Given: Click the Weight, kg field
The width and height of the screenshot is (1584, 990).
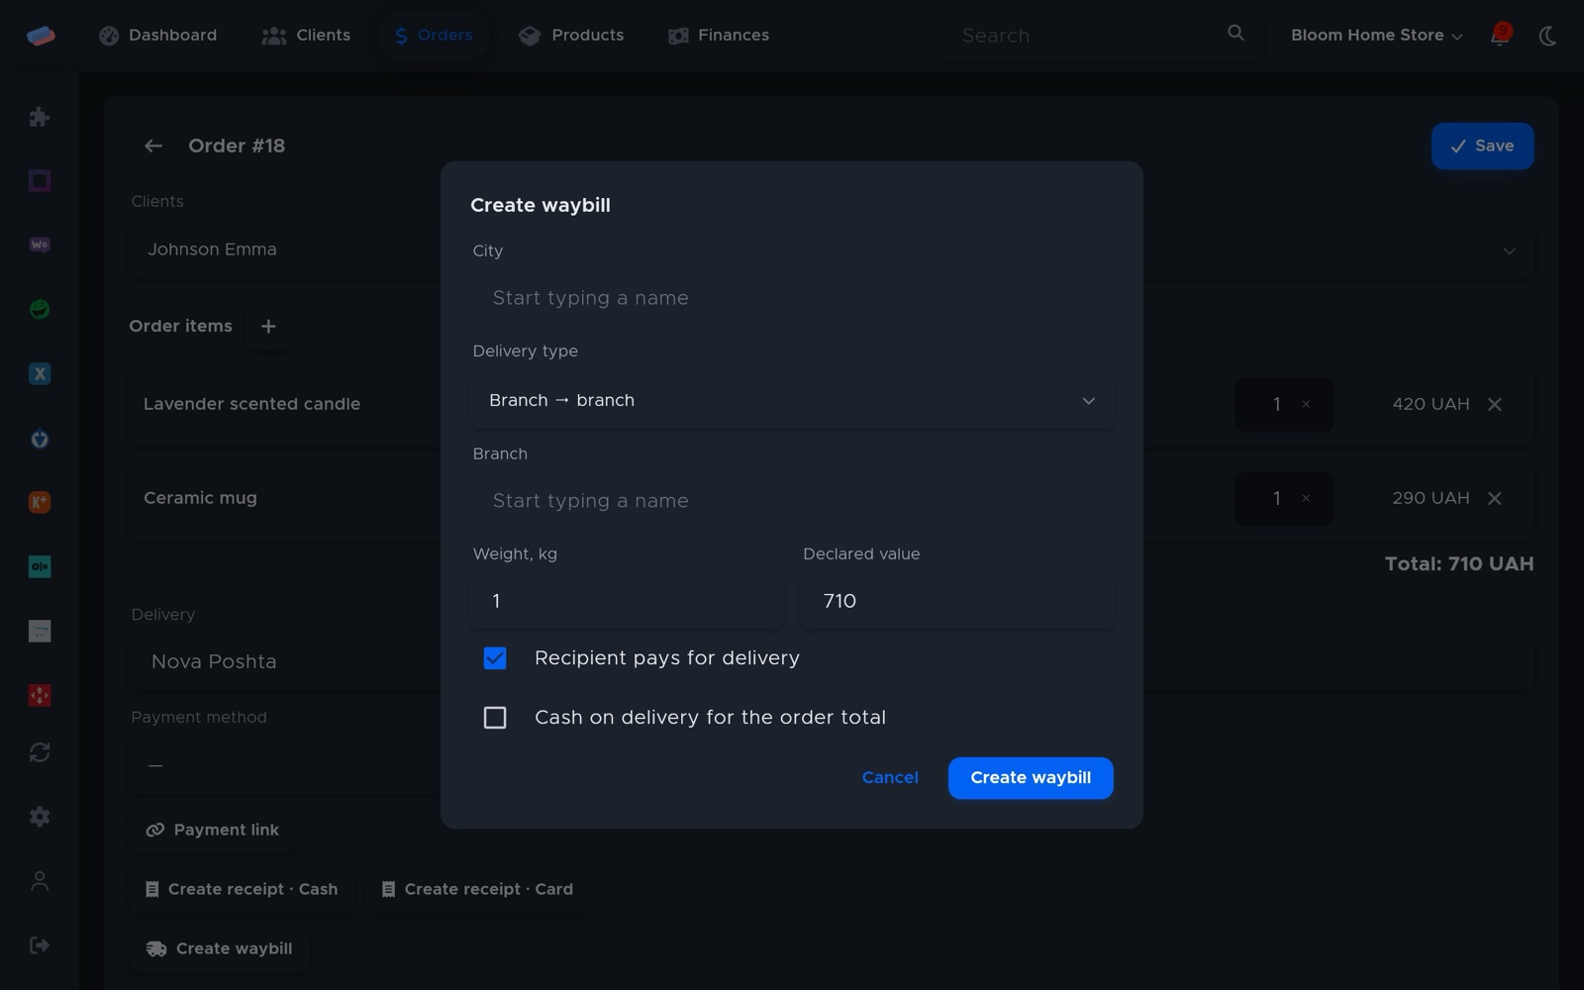Looking at the screenshot, I should (x=627, y=601).
